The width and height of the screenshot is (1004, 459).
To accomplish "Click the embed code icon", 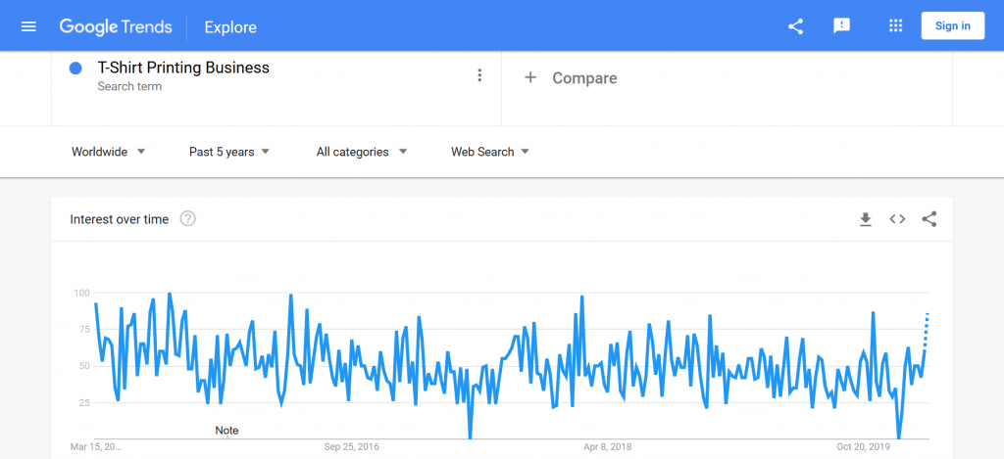I will tap(897, 219).
